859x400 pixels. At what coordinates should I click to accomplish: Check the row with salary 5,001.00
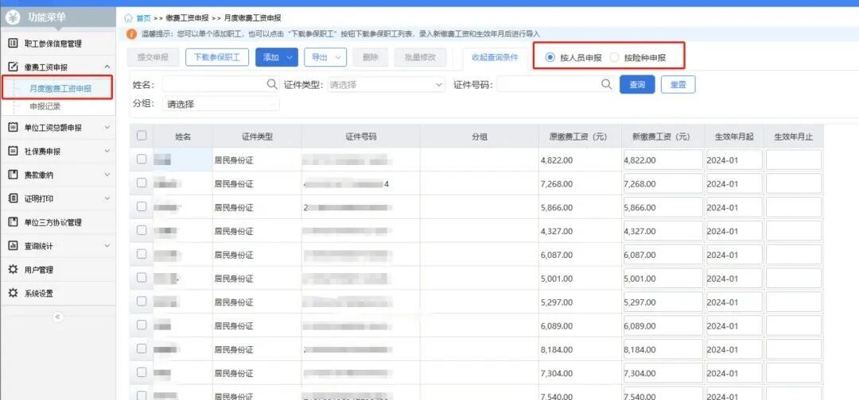click(x=142, y=277)
